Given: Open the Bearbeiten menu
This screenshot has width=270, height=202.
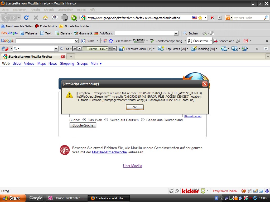Looking at the screenshot, I should 20,10.
